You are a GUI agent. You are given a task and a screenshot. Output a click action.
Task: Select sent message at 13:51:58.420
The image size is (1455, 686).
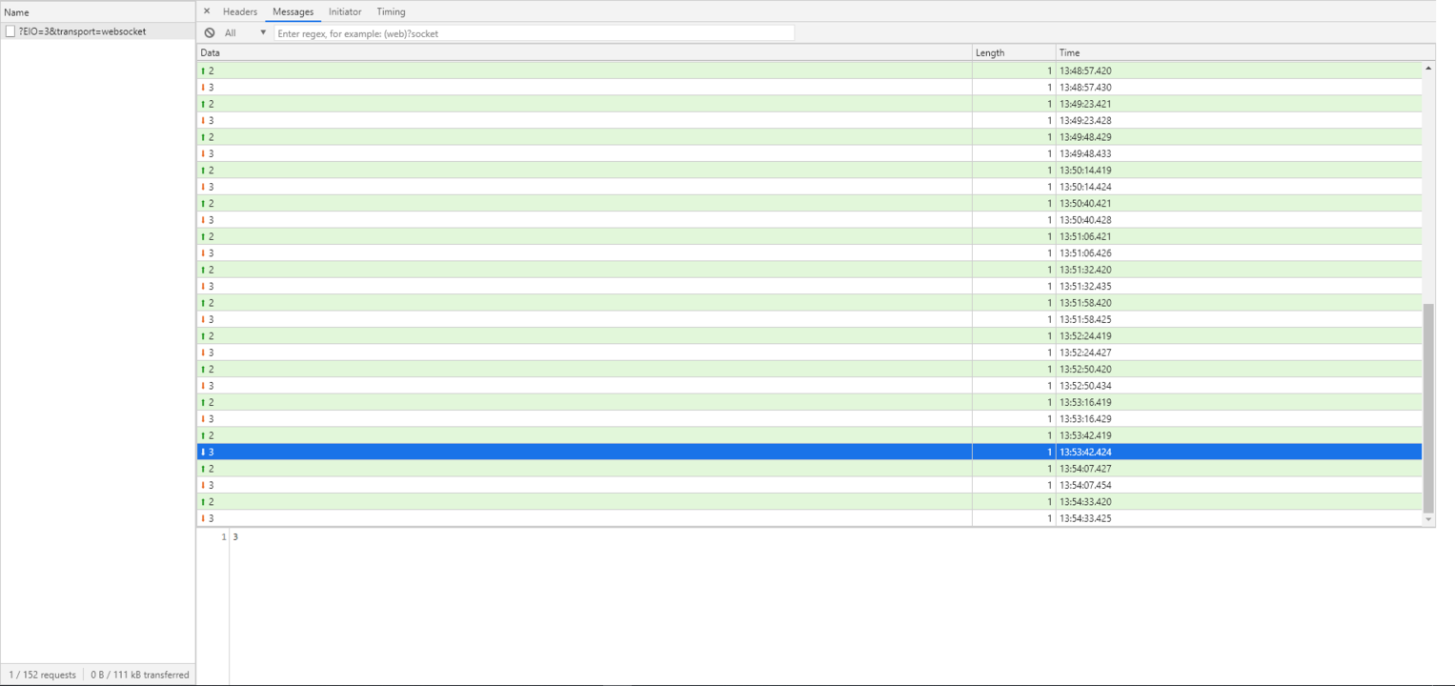pyautogui.click(x=809, y=303)
